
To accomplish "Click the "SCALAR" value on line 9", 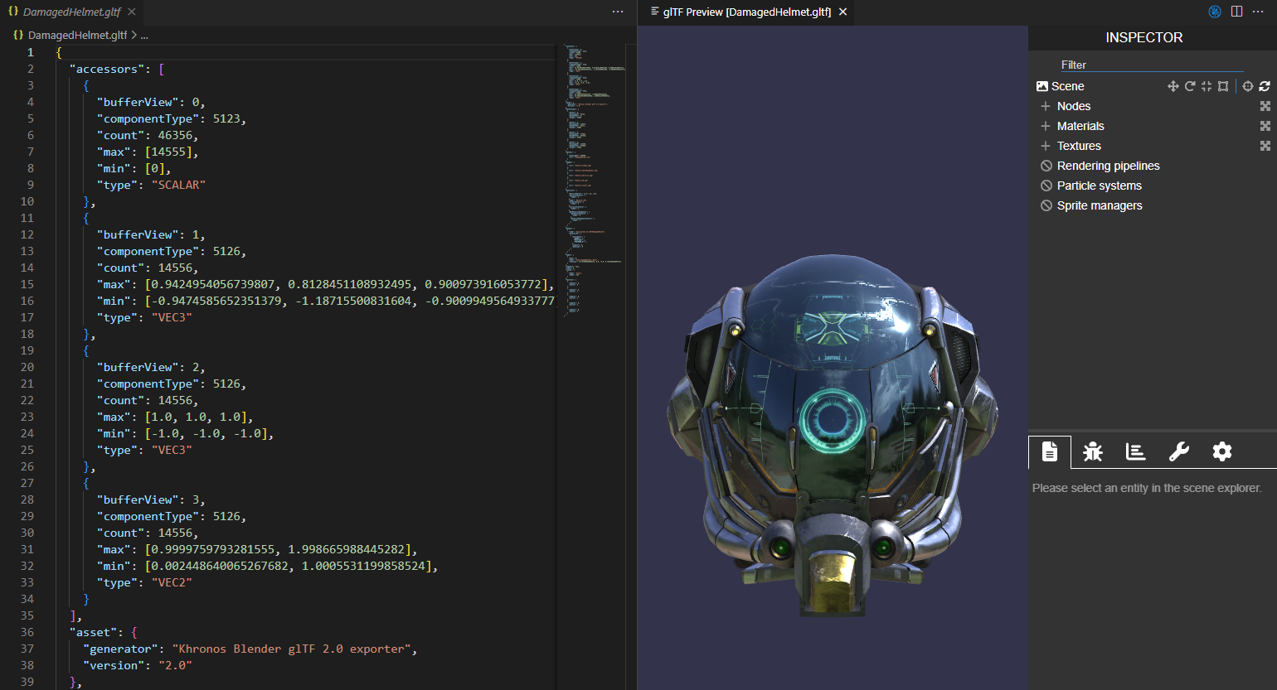I will click(178, 185).
